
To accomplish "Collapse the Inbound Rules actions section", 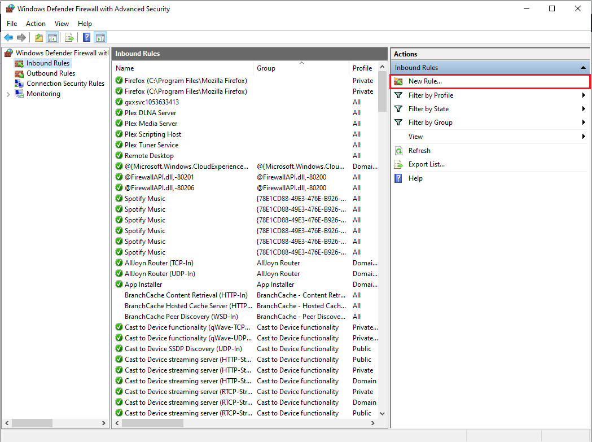I will [583, 68].
